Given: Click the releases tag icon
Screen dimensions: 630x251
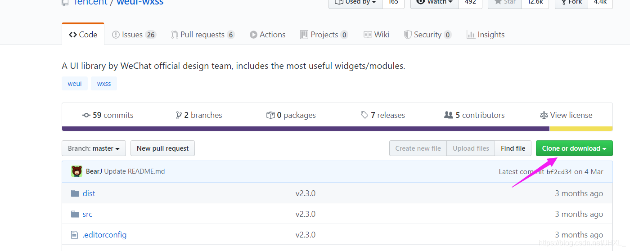Looking at the screenshot, I should pos(364,115).
